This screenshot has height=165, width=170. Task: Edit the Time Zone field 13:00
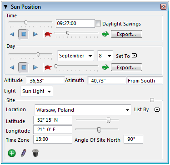coord(53,139)
